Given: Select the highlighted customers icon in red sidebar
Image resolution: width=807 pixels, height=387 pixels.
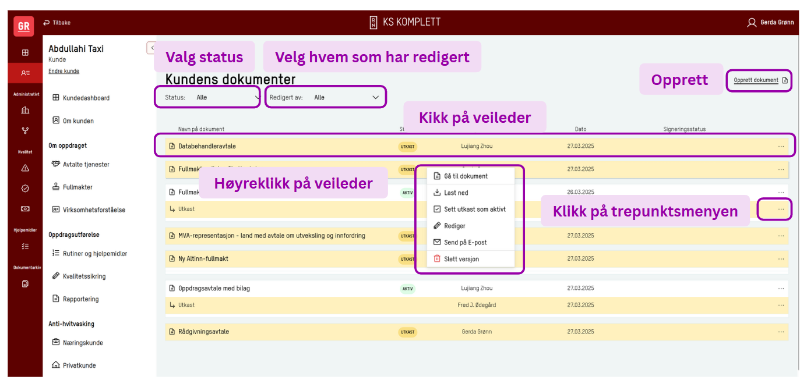Looking at the screenshot, I should (25, 73).
